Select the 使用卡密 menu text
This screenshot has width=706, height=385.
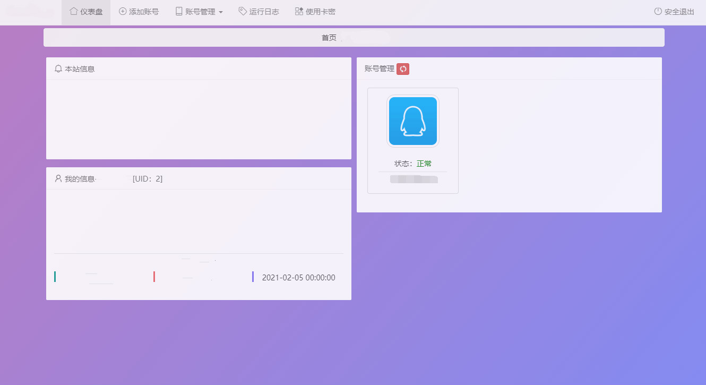pyautogui.click(x=321, y=12)
